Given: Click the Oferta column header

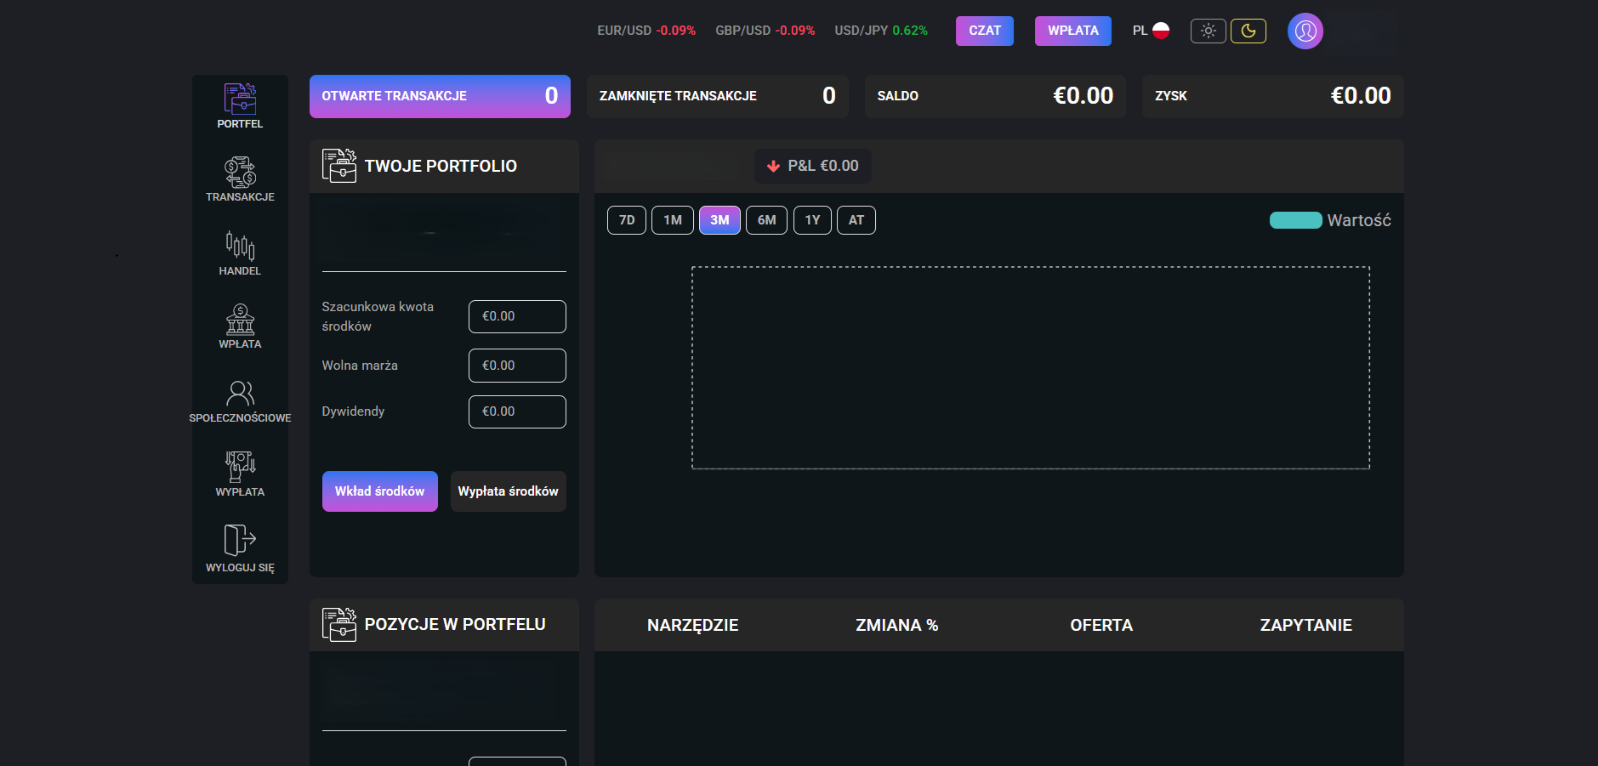Looking at the screenshot, I should click(x=1101, y=626).
